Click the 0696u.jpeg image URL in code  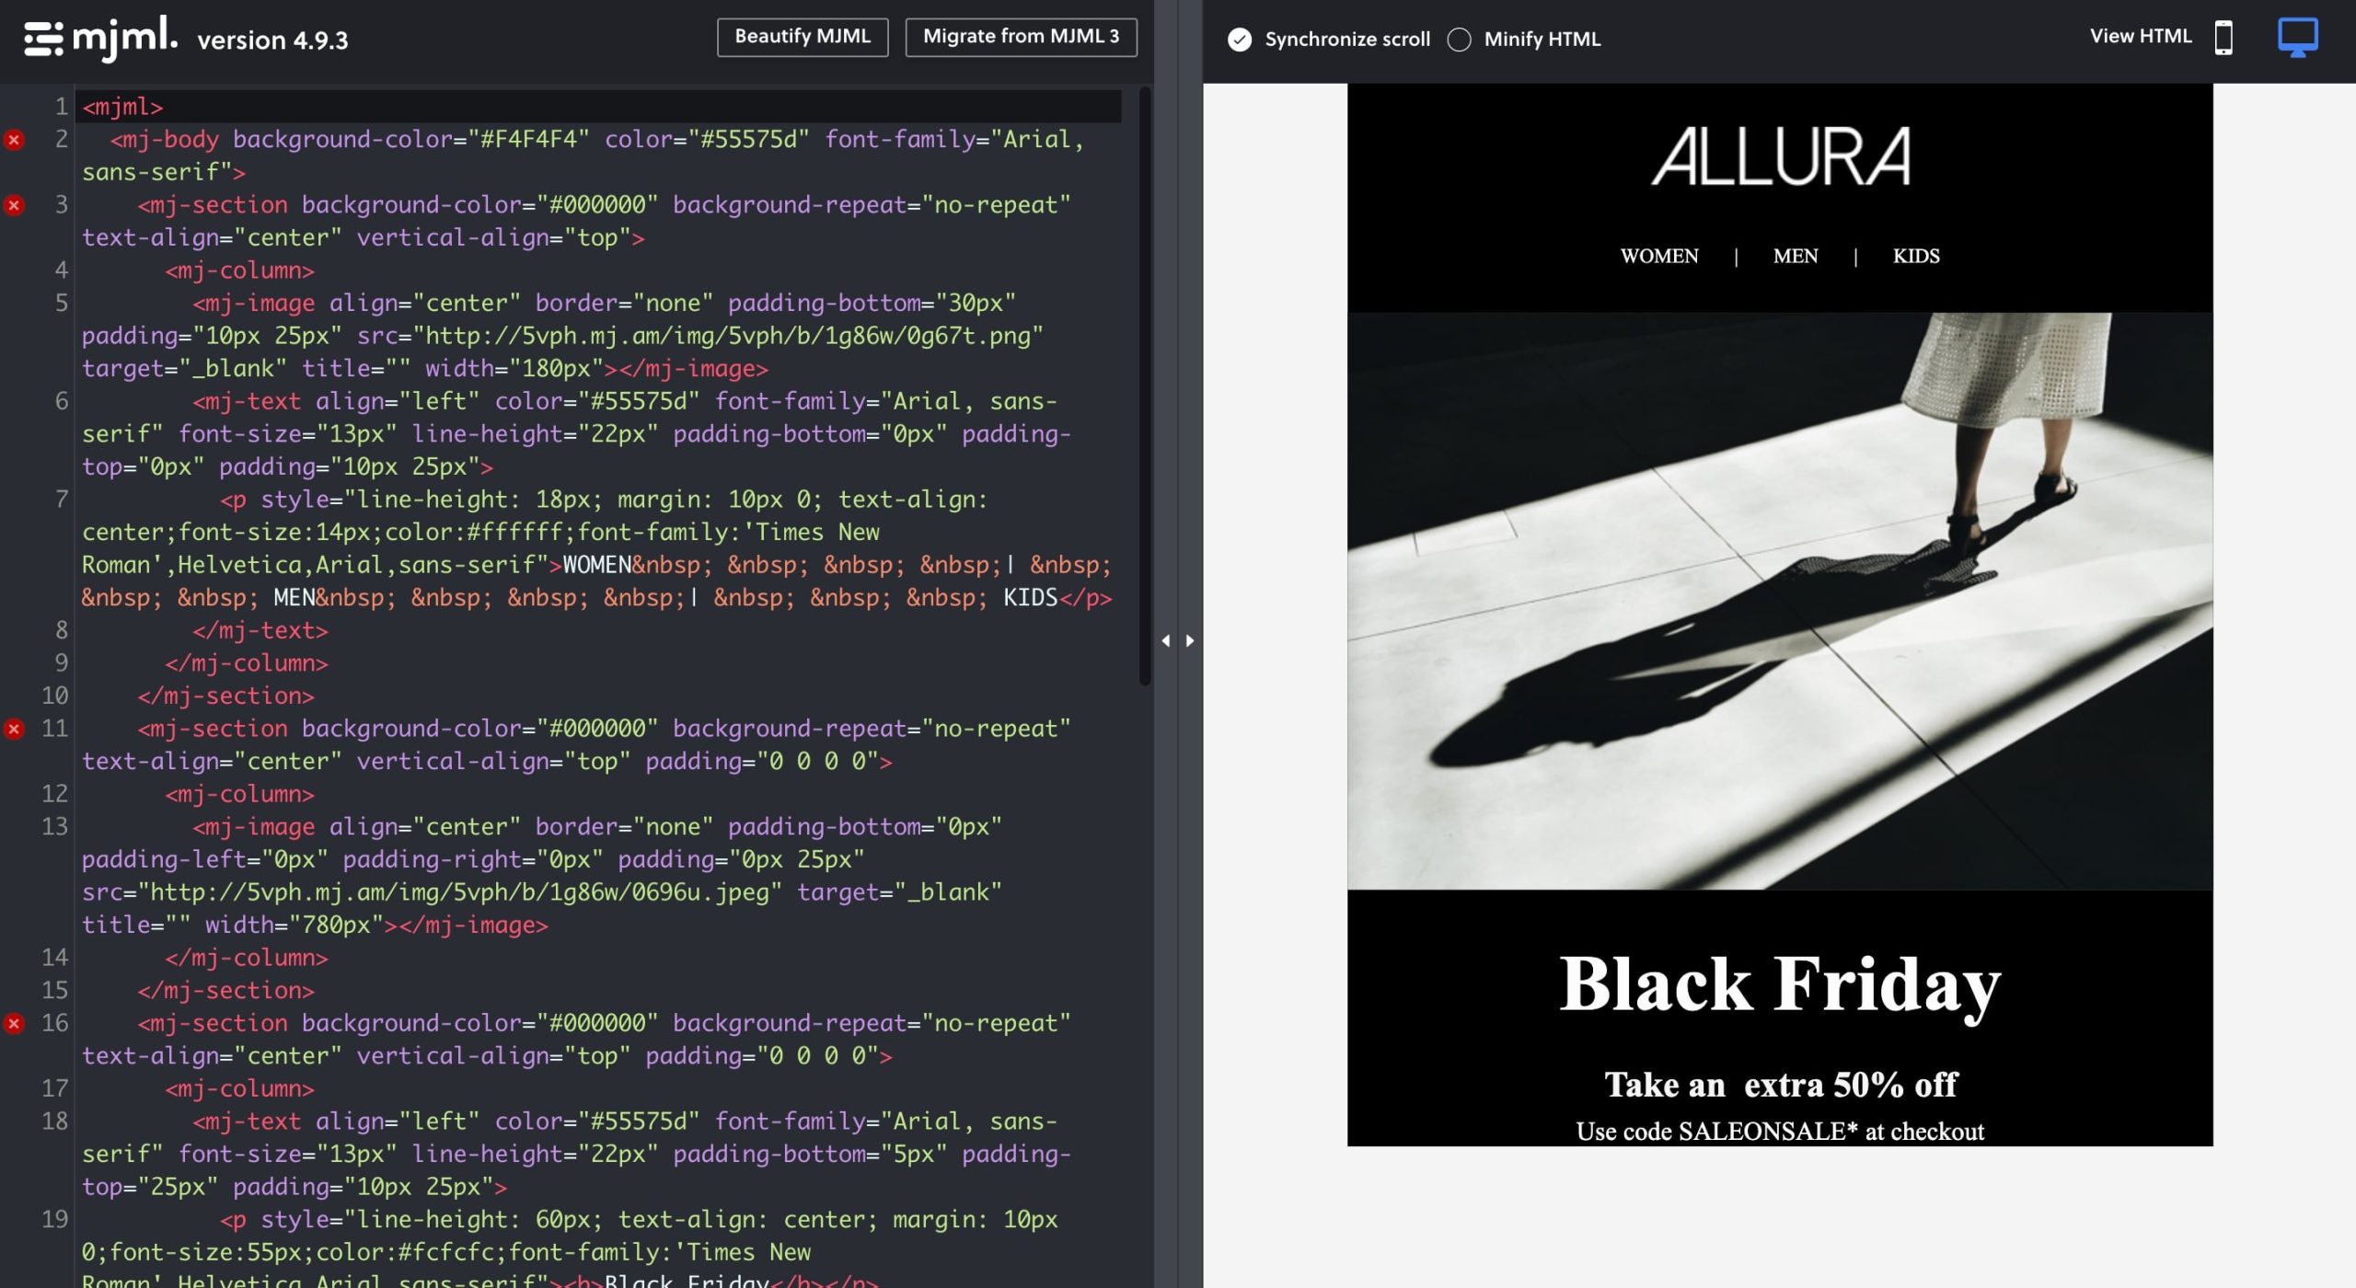[x=460, y=892]
